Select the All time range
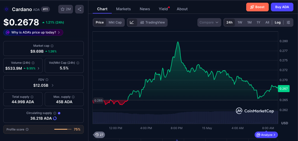298x141 pixels. click(x=267, y=22)
